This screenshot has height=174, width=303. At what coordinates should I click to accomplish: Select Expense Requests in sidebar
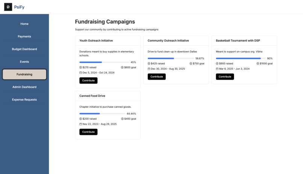click(24, 100)
